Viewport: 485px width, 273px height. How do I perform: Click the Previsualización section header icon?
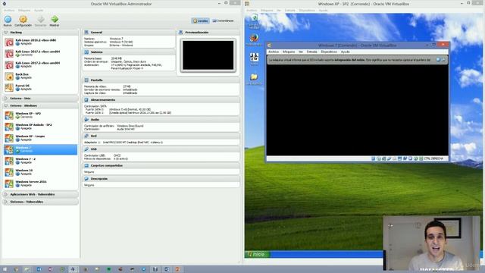pyautogui.click(x=180, y=32)
